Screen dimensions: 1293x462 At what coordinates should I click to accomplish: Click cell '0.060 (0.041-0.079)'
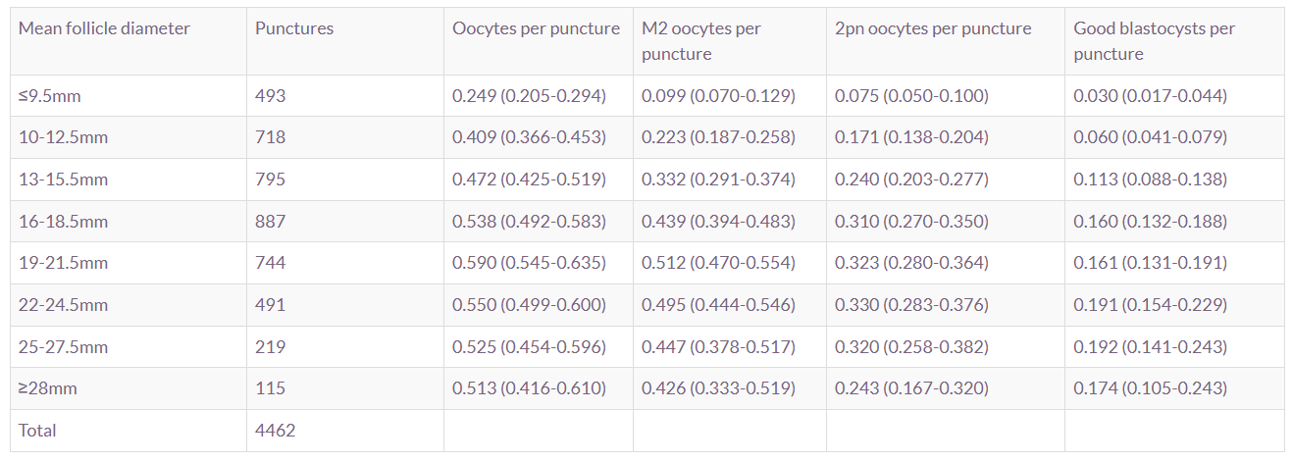point(1150,137)
